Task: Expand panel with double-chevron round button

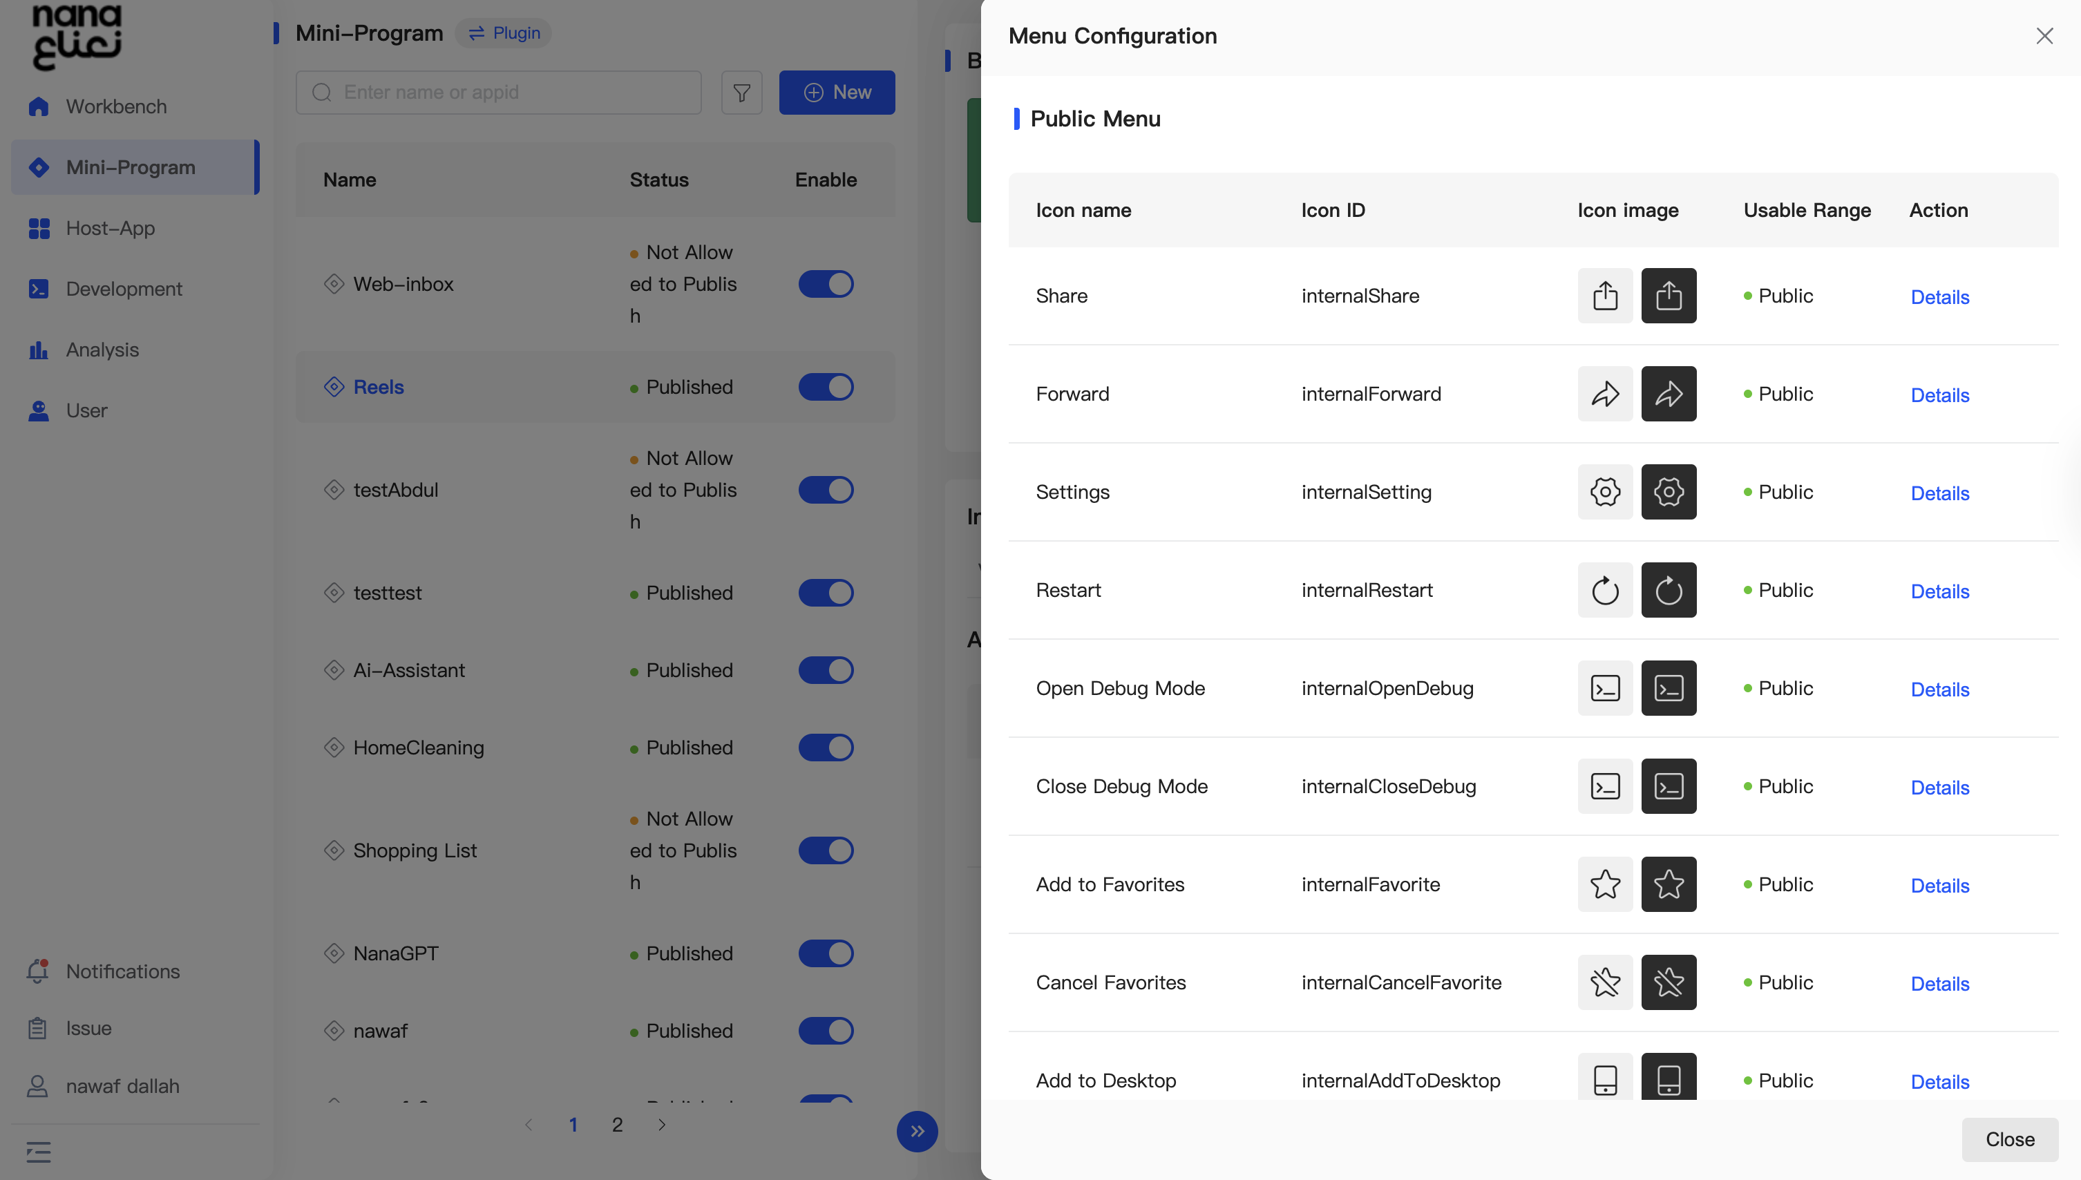Action: pyautogui.click(x=917, y=1130)
